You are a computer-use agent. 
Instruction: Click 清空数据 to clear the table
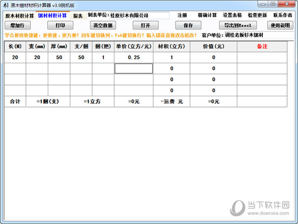pyautogui.click(x=103, y=25)
